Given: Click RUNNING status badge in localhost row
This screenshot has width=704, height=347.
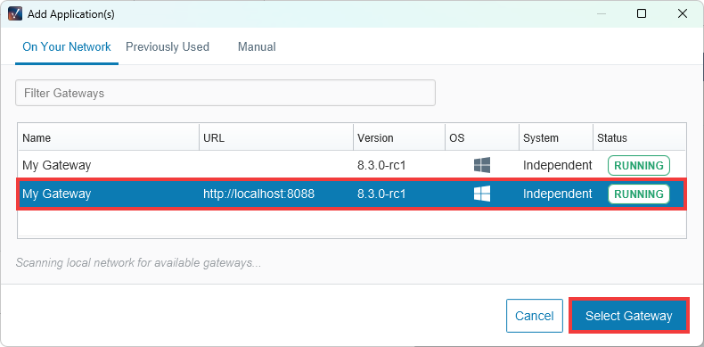Looking at the screenshot, I should [x=638, y=194].
